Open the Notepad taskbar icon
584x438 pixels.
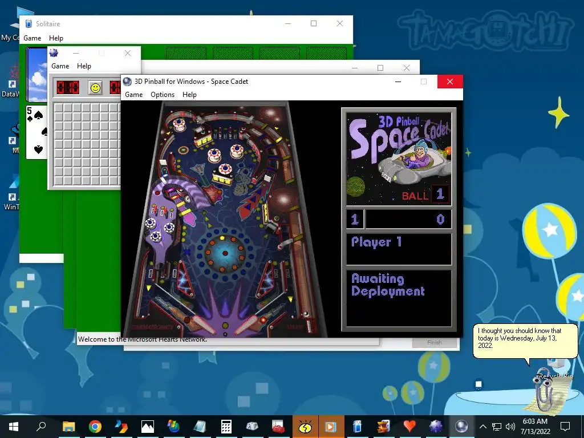point(200,427)
